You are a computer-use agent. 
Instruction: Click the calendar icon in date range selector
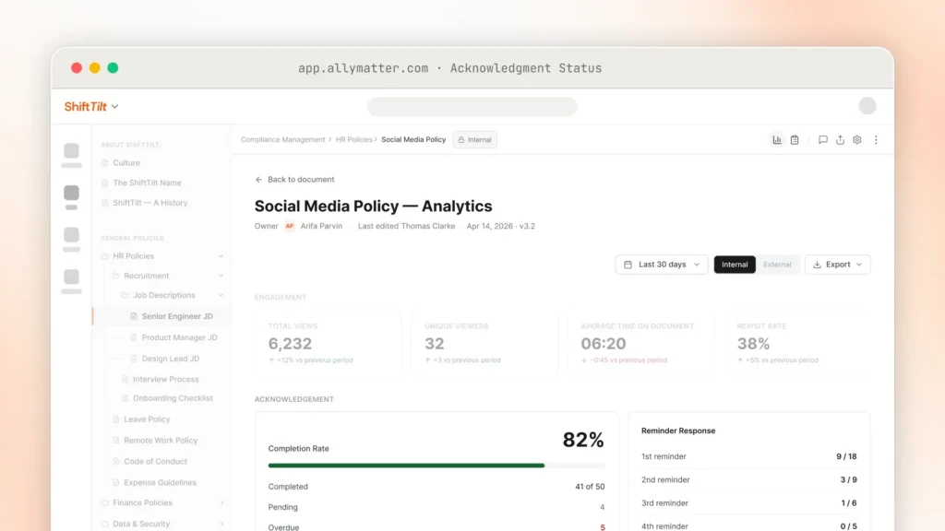point(628,265)
